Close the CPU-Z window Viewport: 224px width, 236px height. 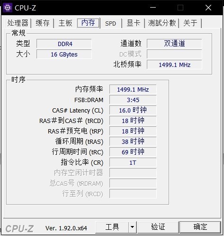coord(208,8)
